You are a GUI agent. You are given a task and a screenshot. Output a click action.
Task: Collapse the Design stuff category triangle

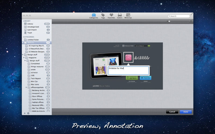(x=23, y=55)
